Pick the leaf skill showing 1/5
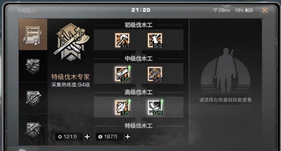Image resolution: width=281 pixels, height=151 pixels. tap(122, 107)
